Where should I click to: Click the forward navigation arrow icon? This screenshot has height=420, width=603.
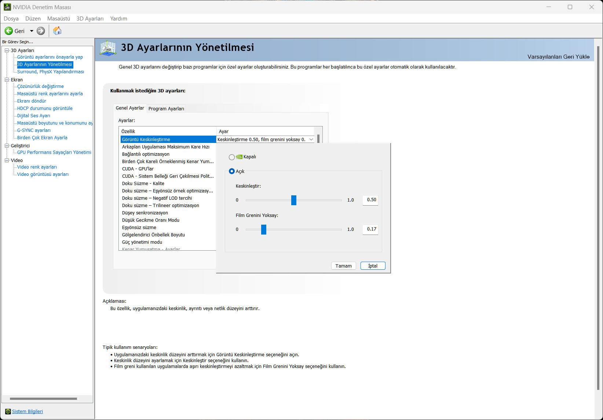tap(41, 31)
